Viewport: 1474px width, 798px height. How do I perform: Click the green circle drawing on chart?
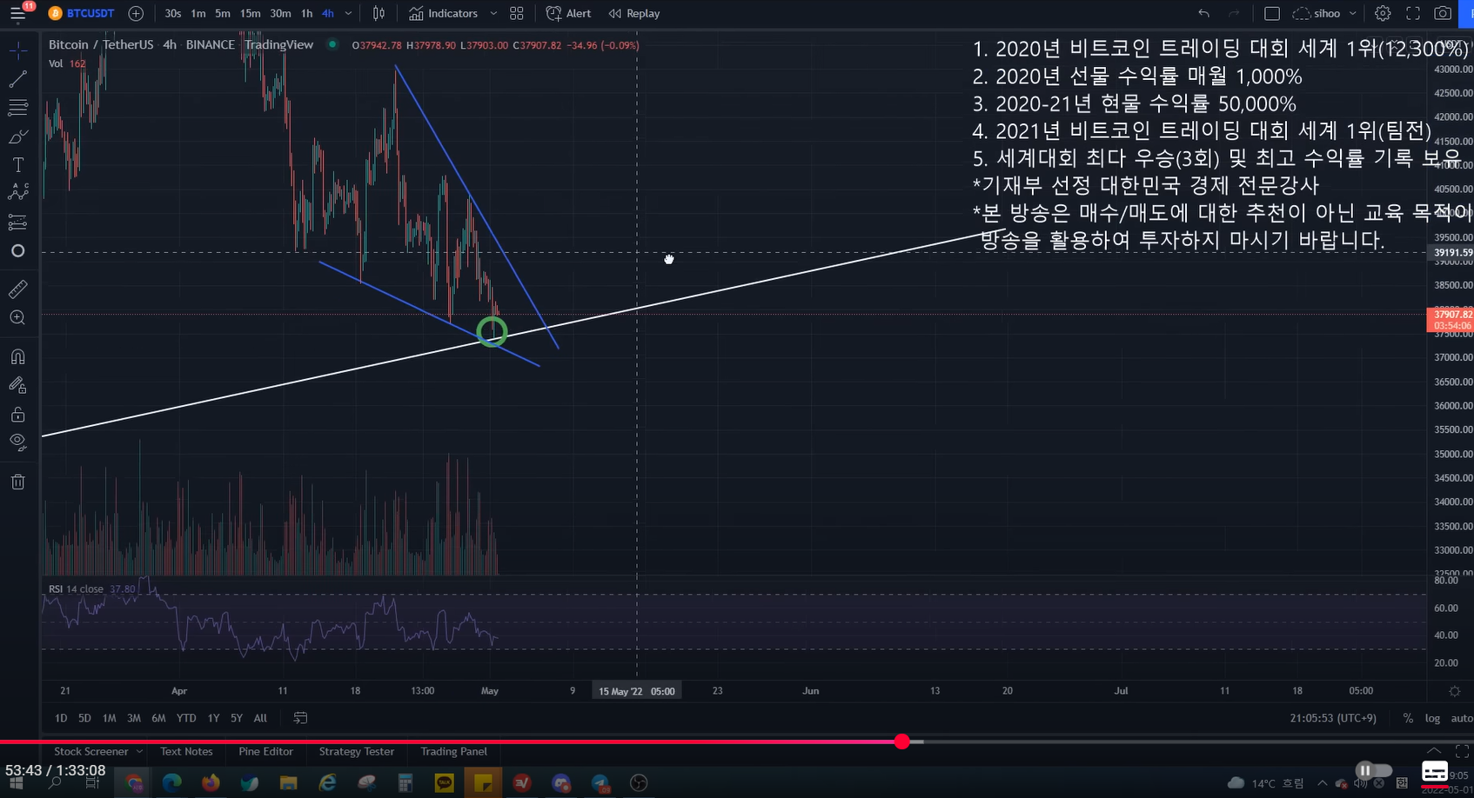492,331
